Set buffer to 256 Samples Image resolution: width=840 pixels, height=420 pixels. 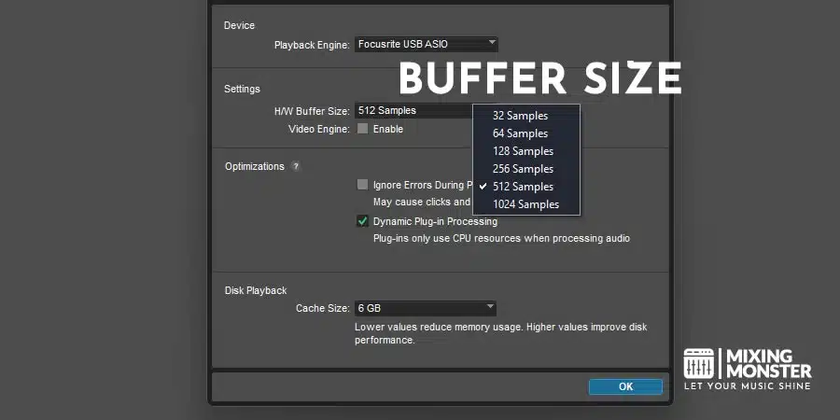[x=523, y=169]
